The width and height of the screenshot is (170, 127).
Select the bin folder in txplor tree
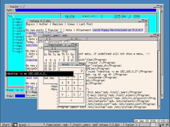click(x=19, y=19)
